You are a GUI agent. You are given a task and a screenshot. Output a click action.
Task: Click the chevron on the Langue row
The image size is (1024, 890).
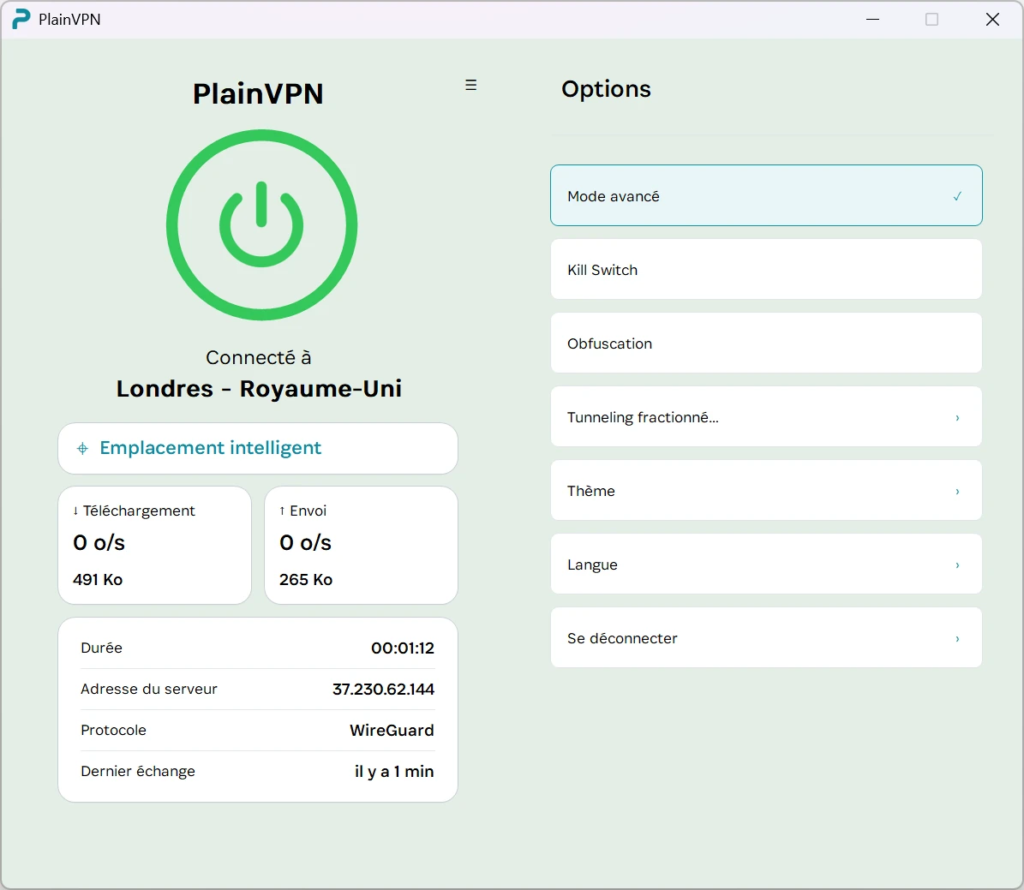[x=957, y=565]
